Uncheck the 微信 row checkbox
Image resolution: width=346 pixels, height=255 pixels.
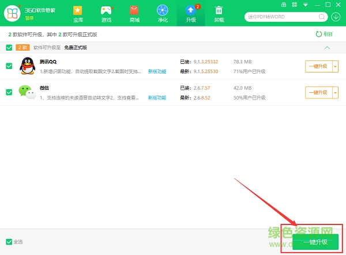click(x=9, y=92)
